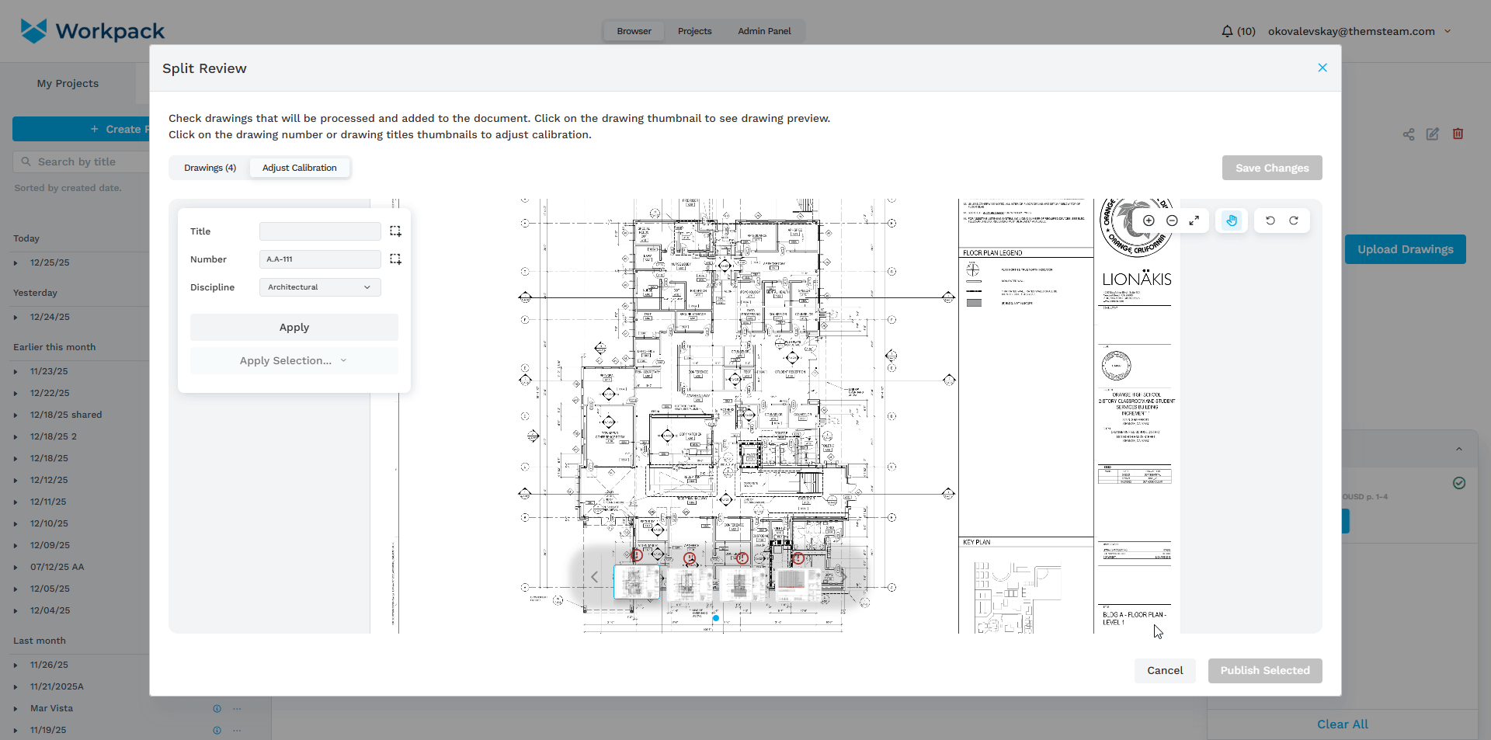Click into the Title input field
Viewport: 1491px width, 740px height.
click(320, 231)
